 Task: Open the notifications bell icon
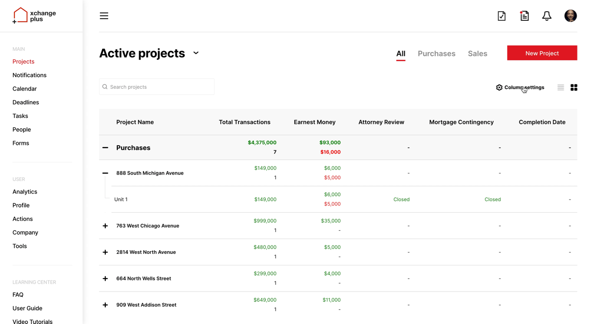(x=547, y=16)
